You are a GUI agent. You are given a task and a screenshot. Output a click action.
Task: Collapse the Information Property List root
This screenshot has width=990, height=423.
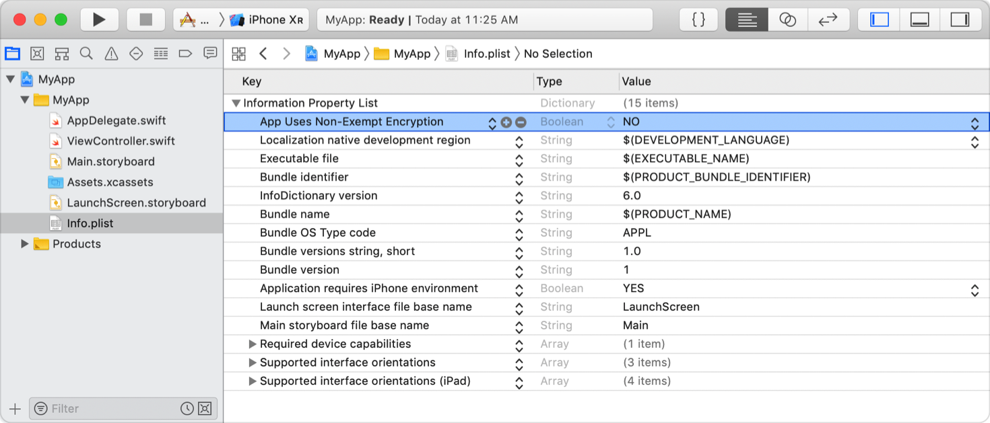pos(236,104)
